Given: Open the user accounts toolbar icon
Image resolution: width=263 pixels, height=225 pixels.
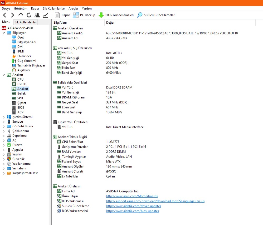Looking at the screenshot, I should click(37, 15).
